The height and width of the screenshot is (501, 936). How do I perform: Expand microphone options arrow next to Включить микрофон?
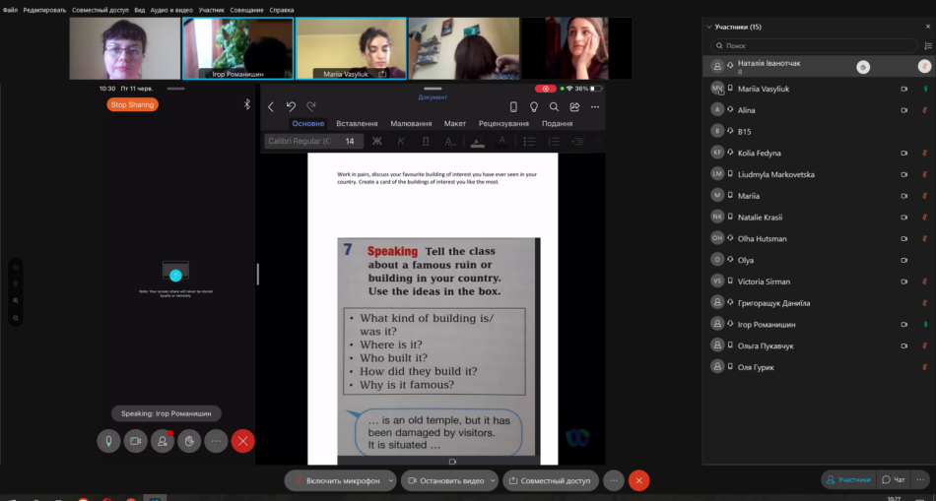click(x=391, y=480)
